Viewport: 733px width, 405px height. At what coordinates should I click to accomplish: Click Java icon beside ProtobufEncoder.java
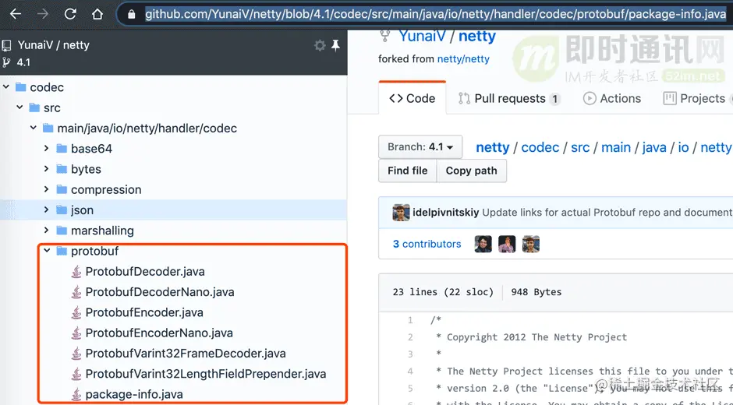point(76,312)
